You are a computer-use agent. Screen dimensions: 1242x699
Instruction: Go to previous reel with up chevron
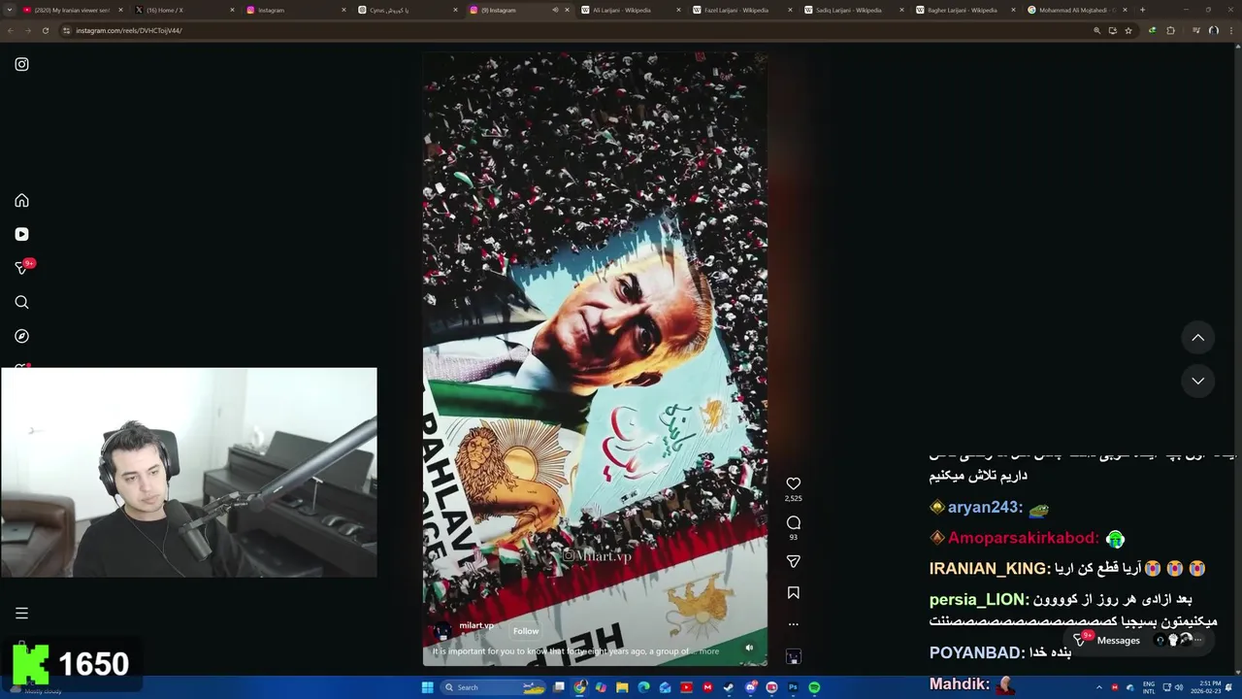pos(1197,338)
